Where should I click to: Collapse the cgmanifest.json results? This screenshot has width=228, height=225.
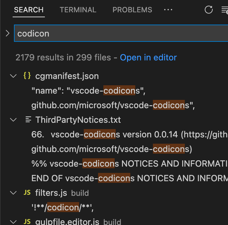(x=14, y=76)
